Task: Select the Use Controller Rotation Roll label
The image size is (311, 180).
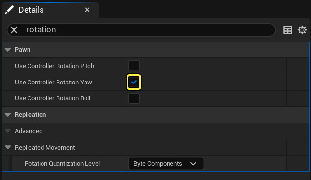Action: click(x=53, y=98)
